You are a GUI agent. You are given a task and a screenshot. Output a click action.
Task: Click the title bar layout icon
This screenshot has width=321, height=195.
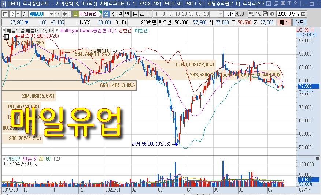[x=269, y=4]
